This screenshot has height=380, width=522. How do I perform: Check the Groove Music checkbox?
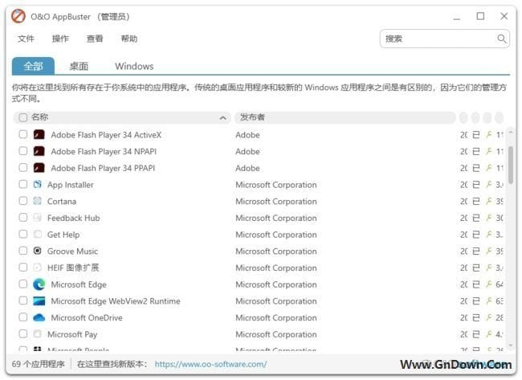pyautogui.click(x=23, y=251)
